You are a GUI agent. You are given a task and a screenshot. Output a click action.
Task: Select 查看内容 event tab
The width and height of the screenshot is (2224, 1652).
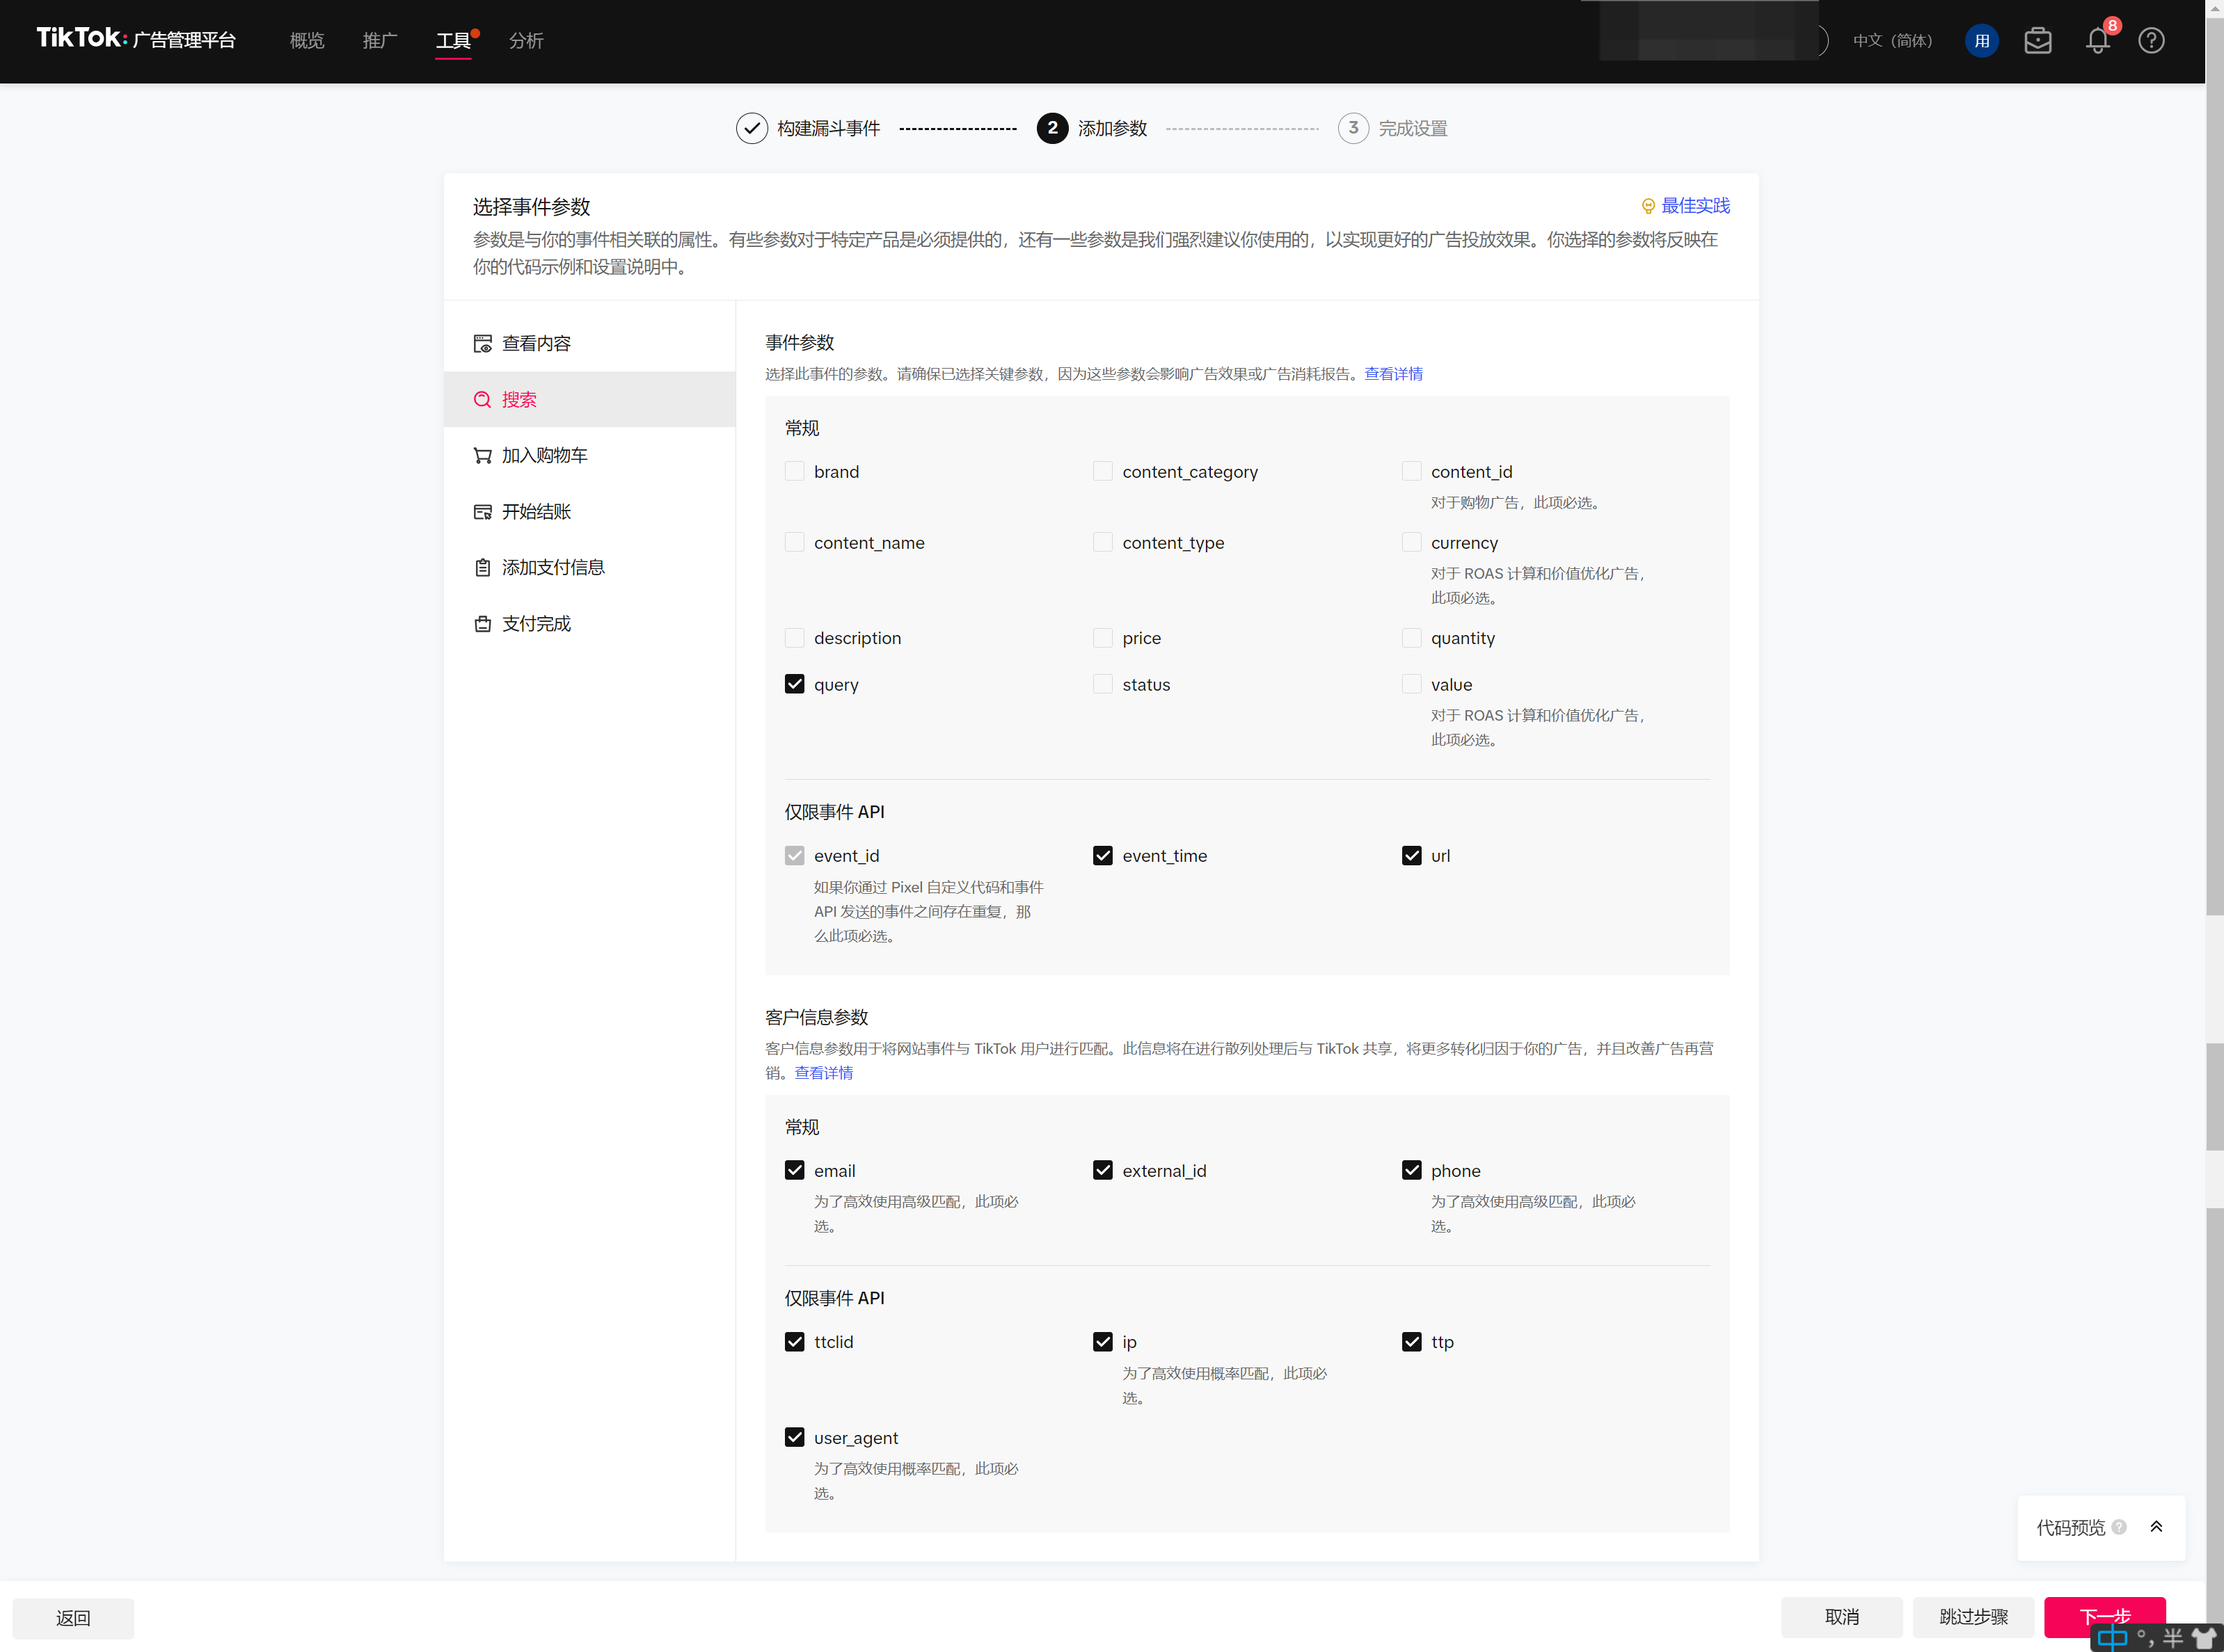[589, 344]
